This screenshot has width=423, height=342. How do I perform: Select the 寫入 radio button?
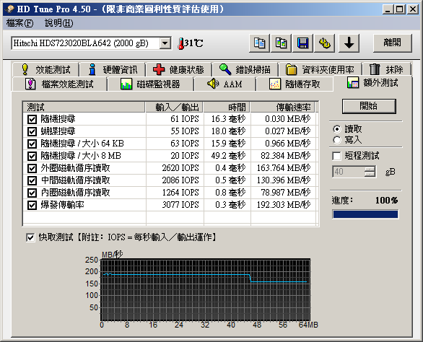pyautogui.click(x=336, y=140)
